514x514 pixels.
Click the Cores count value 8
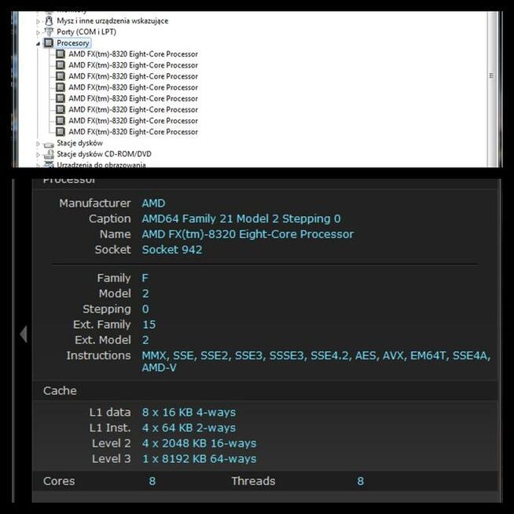152,481
